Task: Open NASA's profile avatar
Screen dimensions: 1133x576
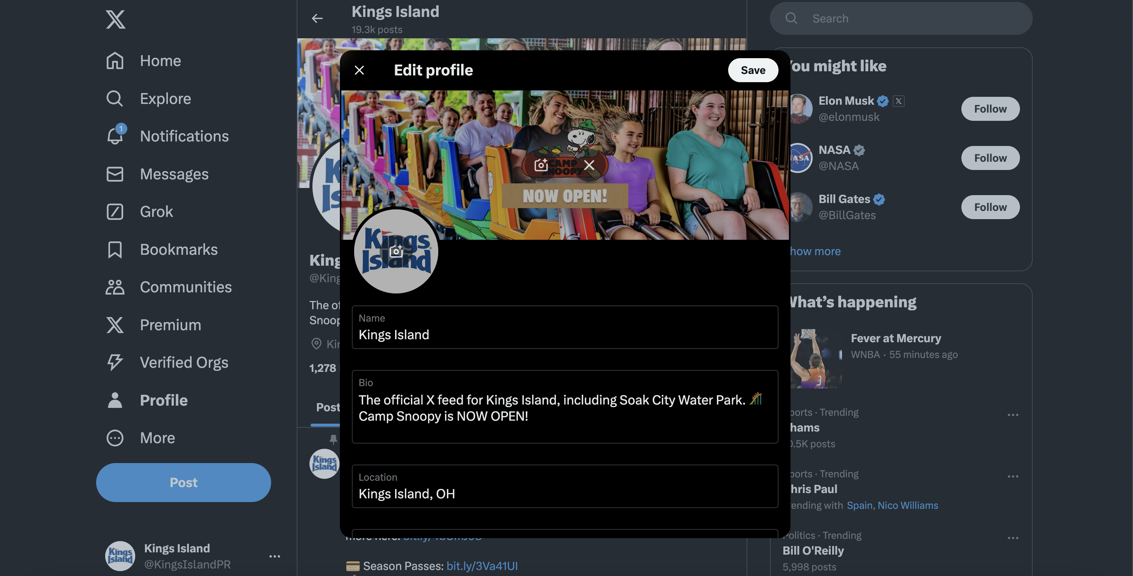Action: click(x=801, y=158)
